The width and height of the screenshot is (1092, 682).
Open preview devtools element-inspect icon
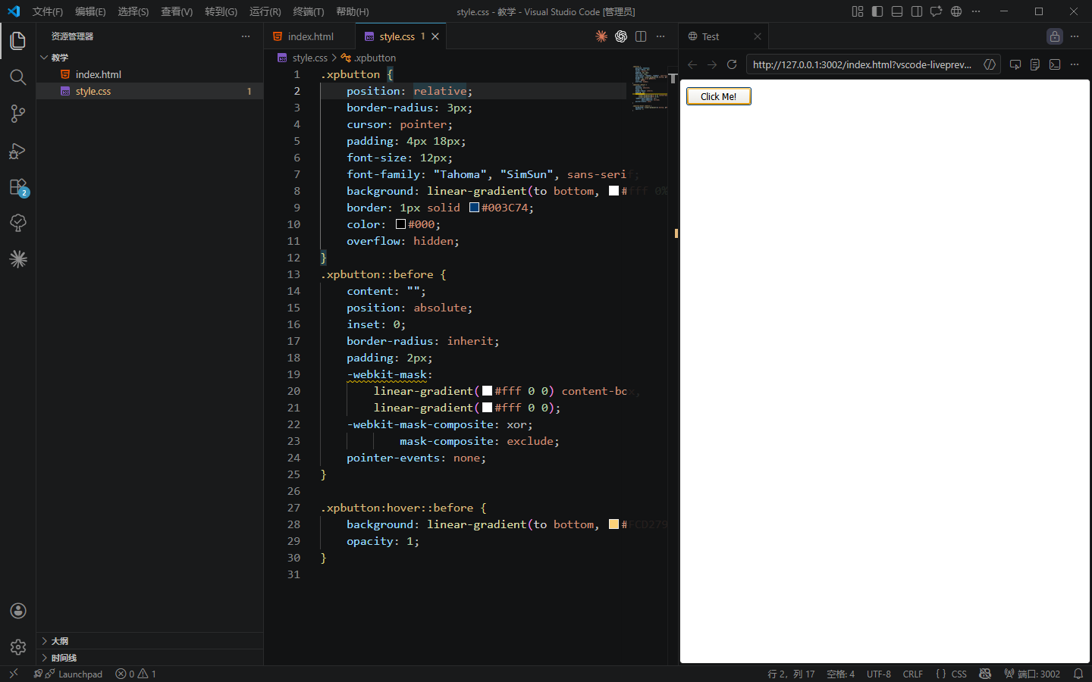(1015, 64)
